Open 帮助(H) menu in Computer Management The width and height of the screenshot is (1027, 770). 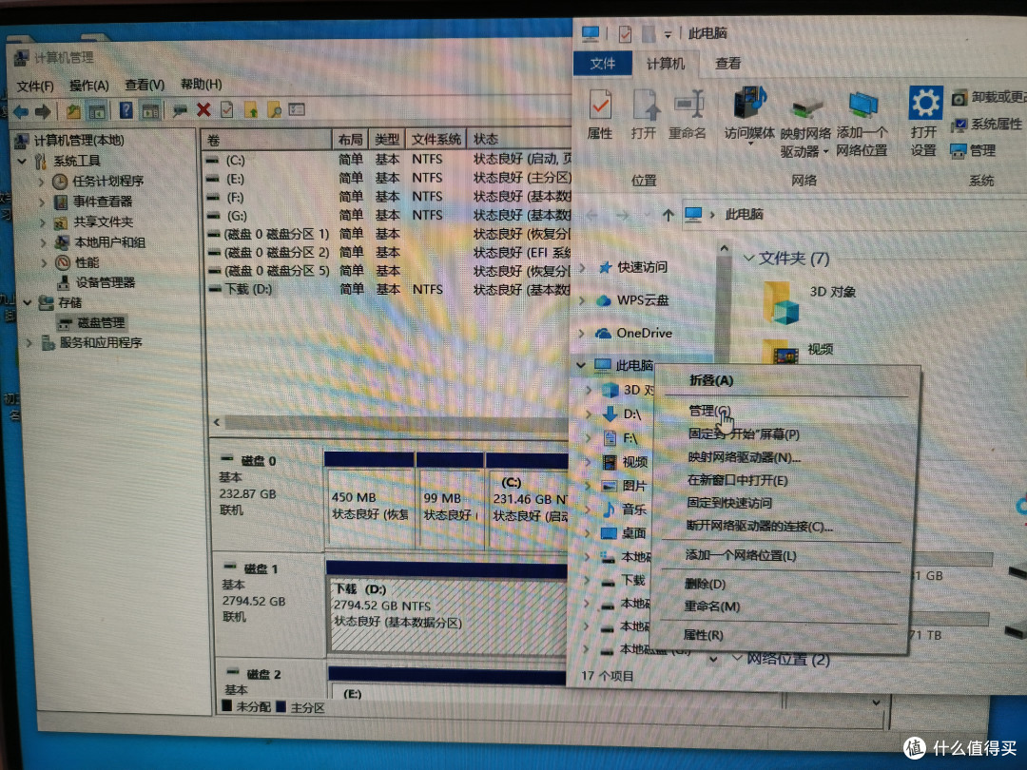click(x=201, y=84)
